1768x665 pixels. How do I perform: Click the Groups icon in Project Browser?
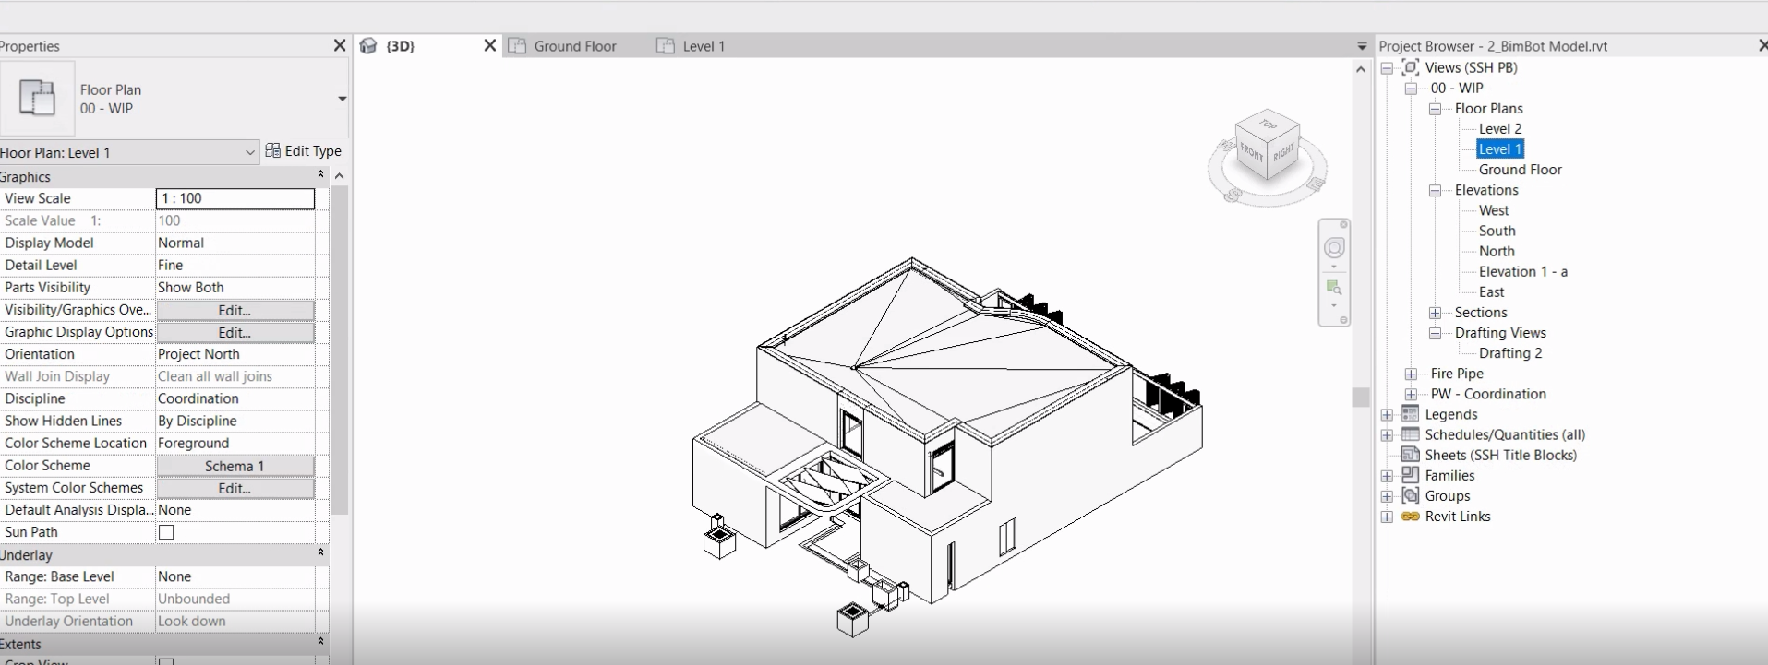click(1410, 495)
